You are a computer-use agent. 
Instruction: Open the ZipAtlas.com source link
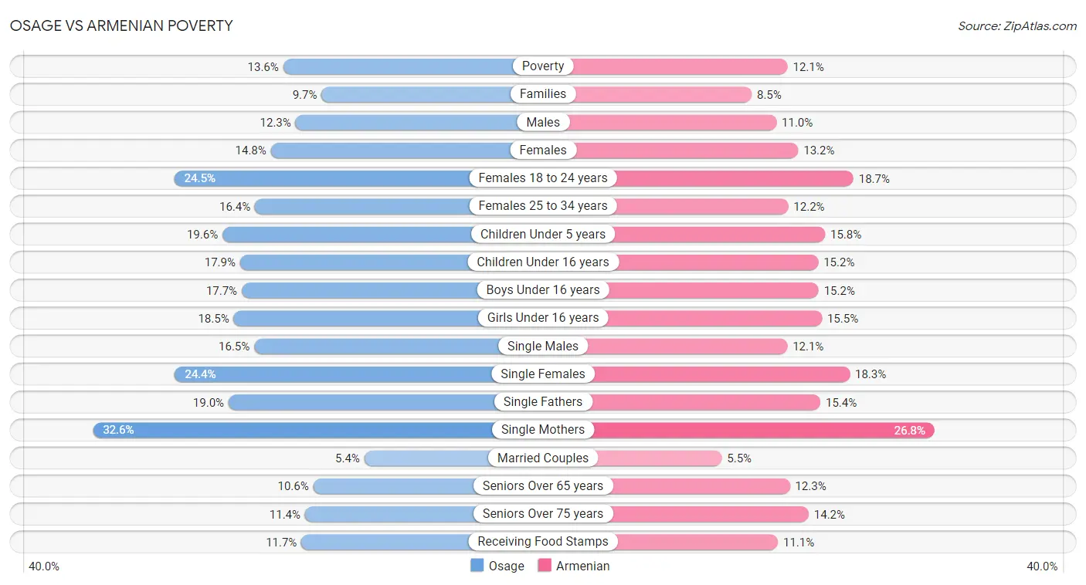tap(1017, 26)
